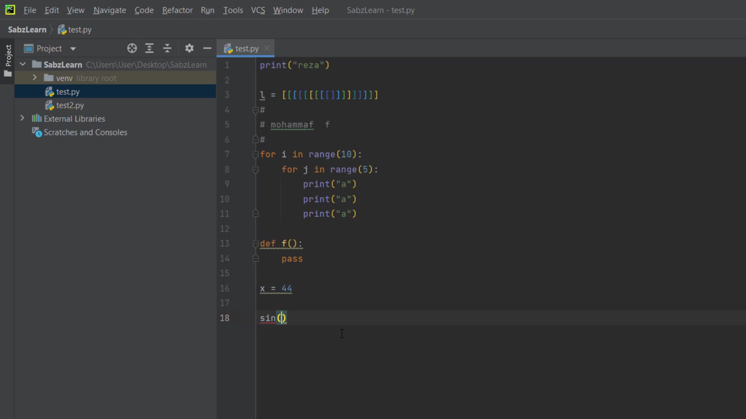Open the Refactor menu
The width and height of the screenshot is (746, 419).
pyautogui.click(x=177, y=10)
